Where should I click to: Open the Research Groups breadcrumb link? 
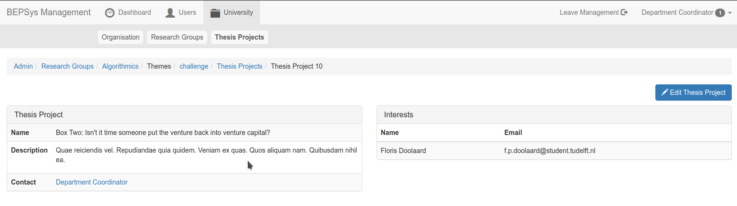click(67, 66)
